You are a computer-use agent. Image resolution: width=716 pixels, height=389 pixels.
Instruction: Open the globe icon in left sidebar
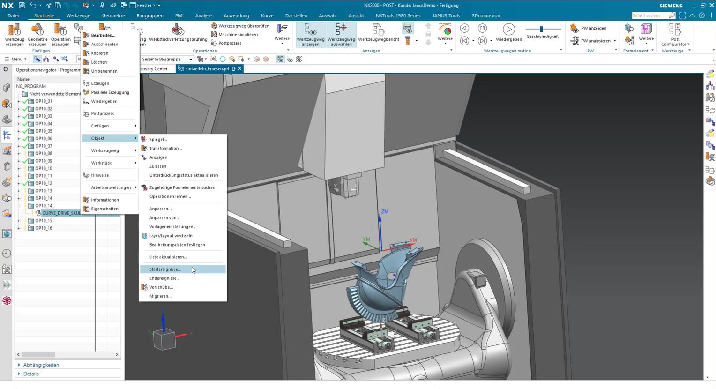[7, 233]
